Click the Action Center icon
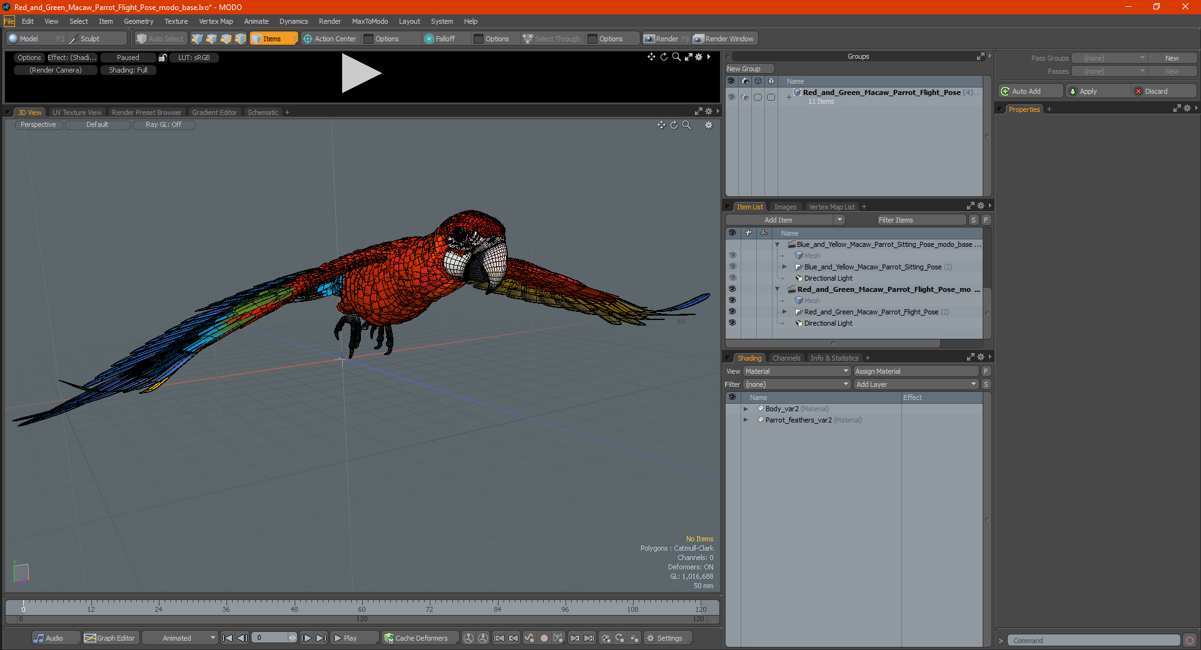 307,39
